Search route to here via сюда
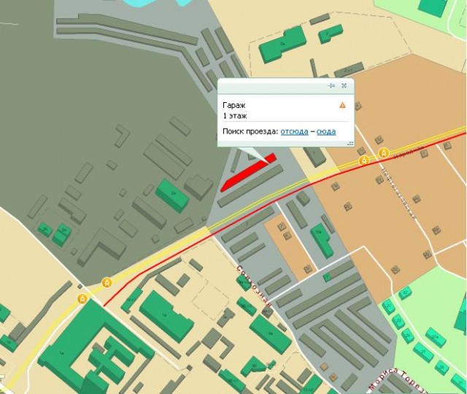Screen dimensions: 467x394 (326, 131)
